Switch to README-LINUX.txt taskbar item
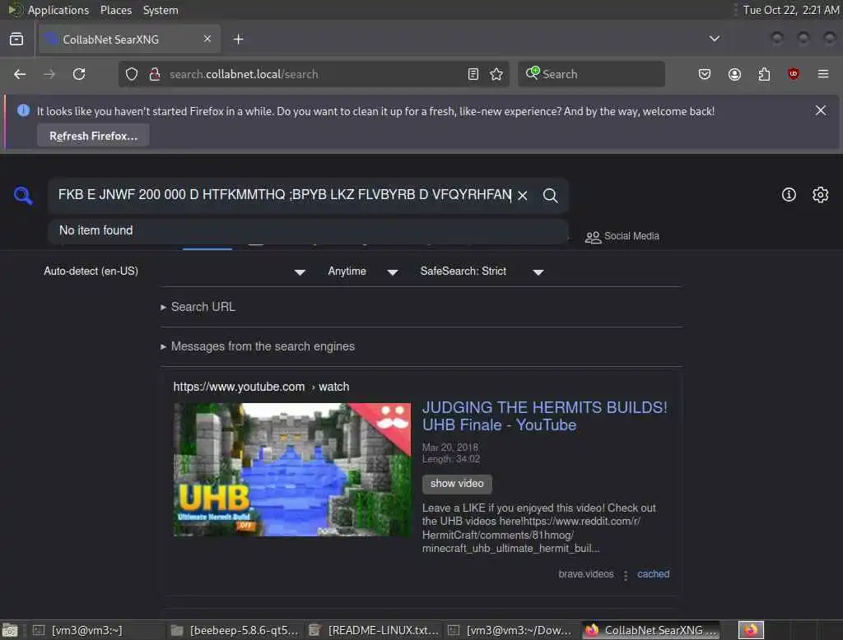Image resolution: width=843 pixels, height=640 pixels. (x=375, y=630)
